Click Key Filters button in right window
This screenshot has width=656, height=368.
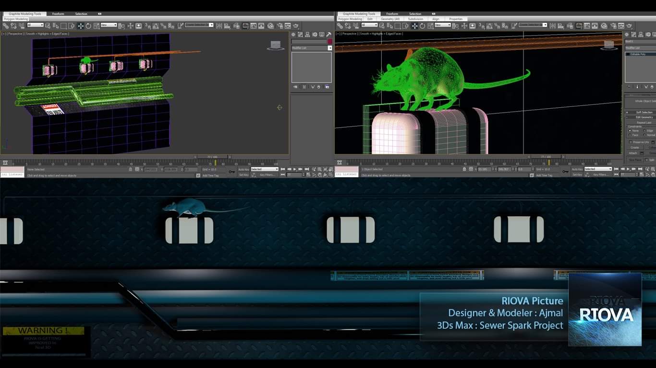(x=600, y=174)
